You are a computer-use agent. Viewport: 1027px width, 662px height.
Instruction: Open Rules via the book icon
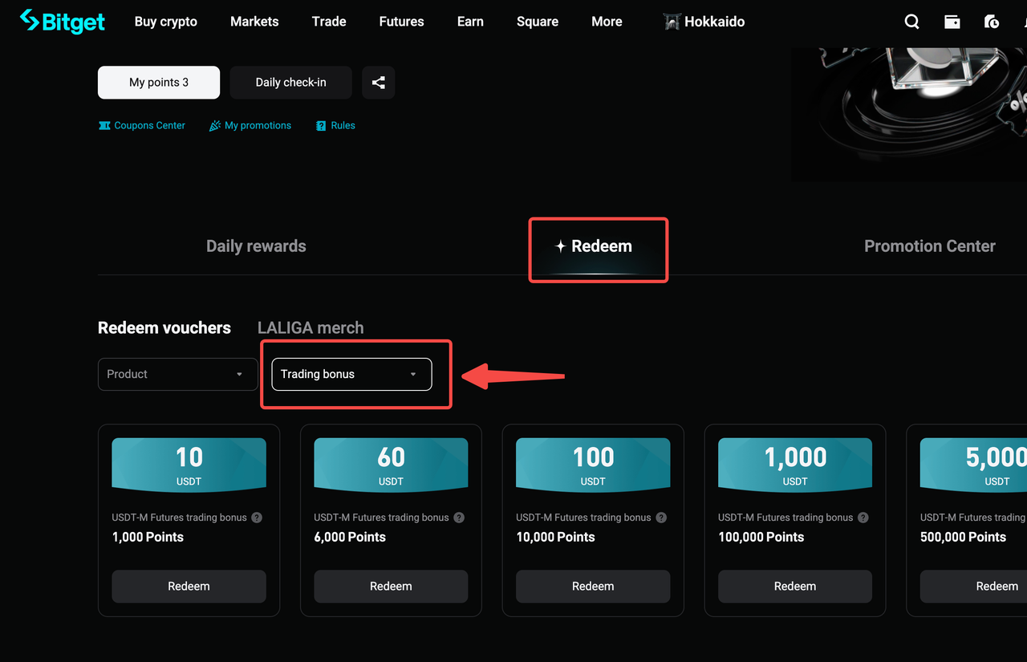[321, 125]
